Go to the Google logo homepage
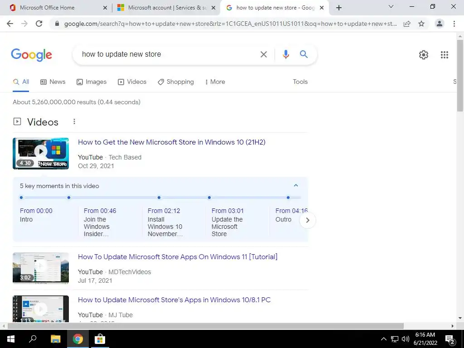This screenshot has height=348, width=464. tap(31, 55)
